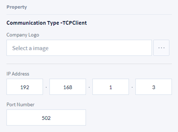Open the Company Logo browse ellipsis button
This screenshot has height=132, width=178.
point(161,48)
